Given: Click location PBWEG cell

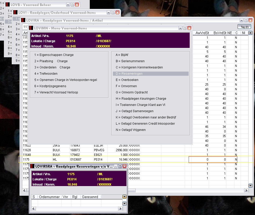Looking at the screenshot, I should point(99,150).
